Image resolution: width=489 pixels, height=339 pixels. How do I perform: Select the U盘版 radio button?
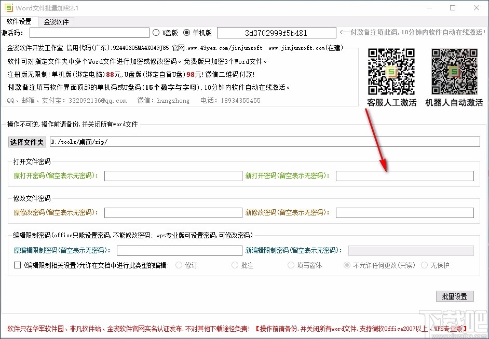pyautogui.click(x=156, y=32)
